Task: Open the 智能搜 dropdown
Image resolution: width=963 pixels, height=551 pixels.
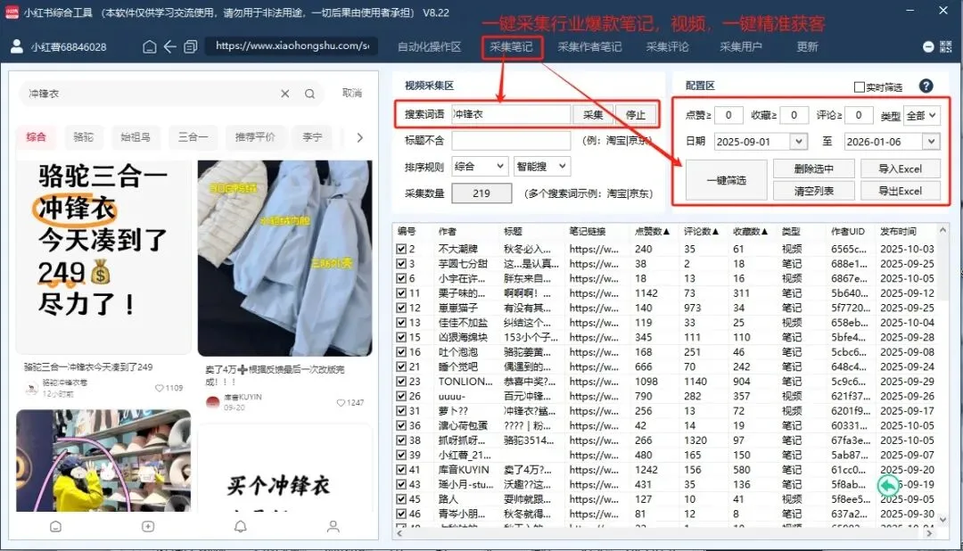Action: (x=544, y=166)
